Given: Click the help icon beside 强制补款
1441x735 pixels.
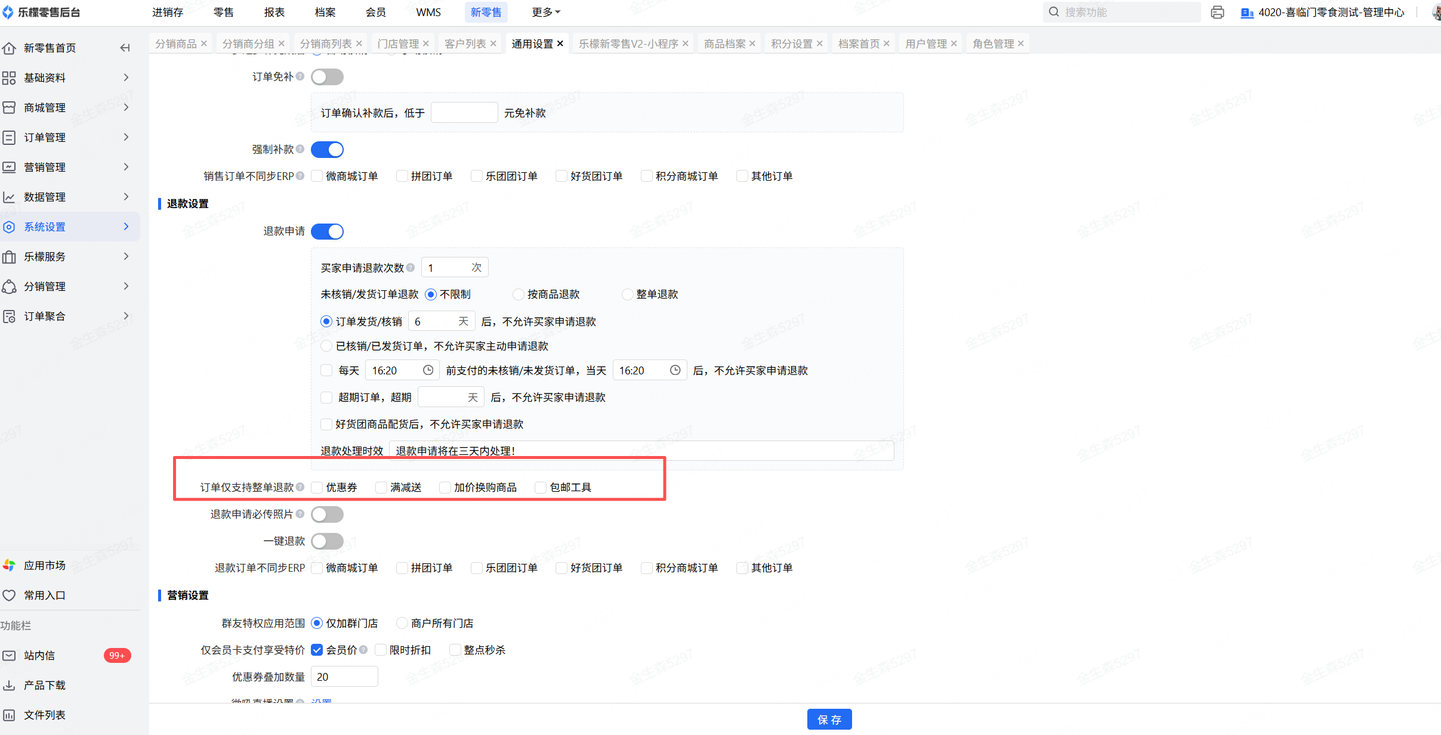Looking at the screenshot, I should [300, 149].
